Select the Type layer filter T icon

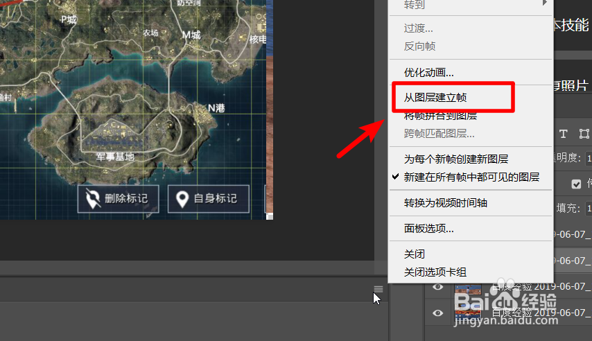click(564, 134)
